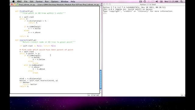Click the line 'better = self.root.nearest(mind, p)'
The height and width of the screenshot is (110, 195).
[39, 81]
